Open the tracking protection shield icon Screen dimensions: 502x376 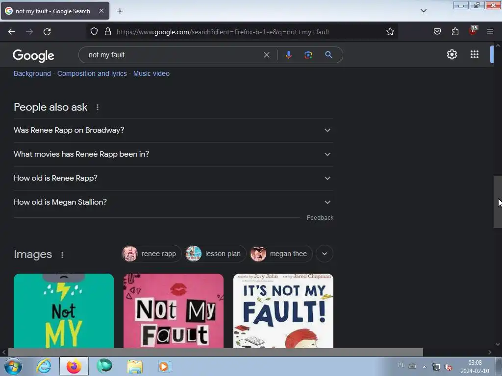94,32
